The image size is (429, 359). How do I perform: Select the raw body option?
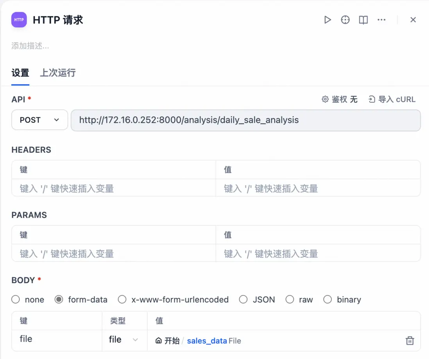point(290,300)
